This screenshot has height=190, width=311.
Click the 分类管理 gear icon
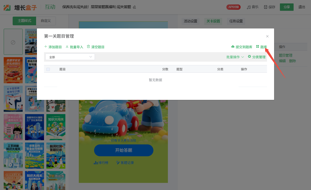[249, 57]
